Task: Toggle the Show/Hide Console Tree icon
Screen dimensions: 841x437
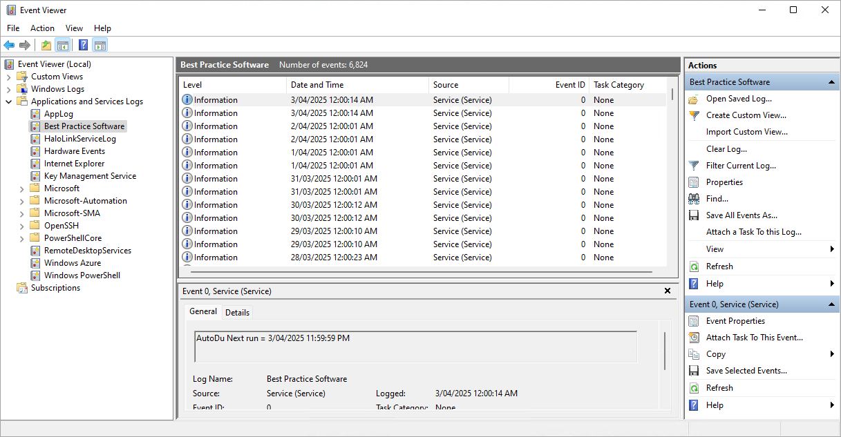Action: pyautogui.click(x=63, y=46)
